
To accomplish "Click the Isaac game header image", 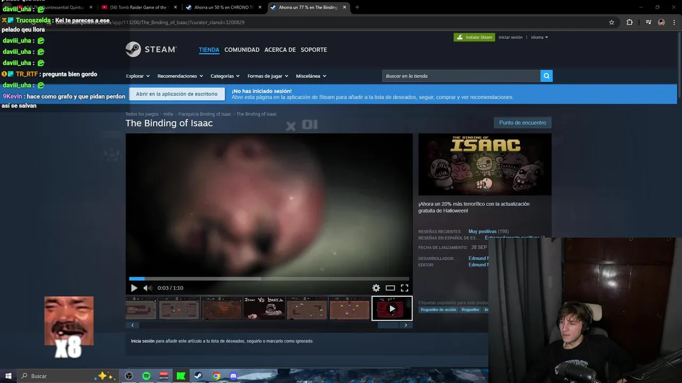I will 485,164.
